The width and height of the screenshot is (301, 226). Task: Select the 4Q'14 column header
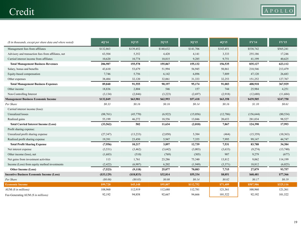[105, 42]
